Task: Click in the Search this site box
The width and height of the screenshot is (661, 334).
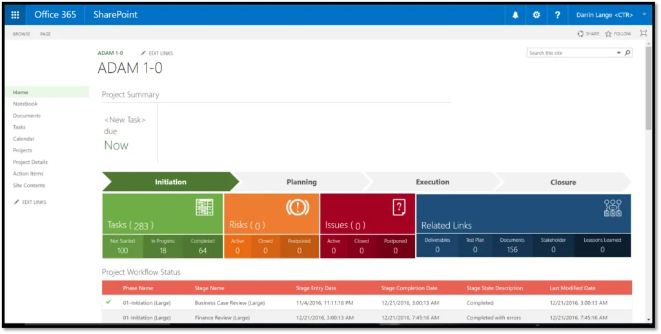Action: click(571, 53)
